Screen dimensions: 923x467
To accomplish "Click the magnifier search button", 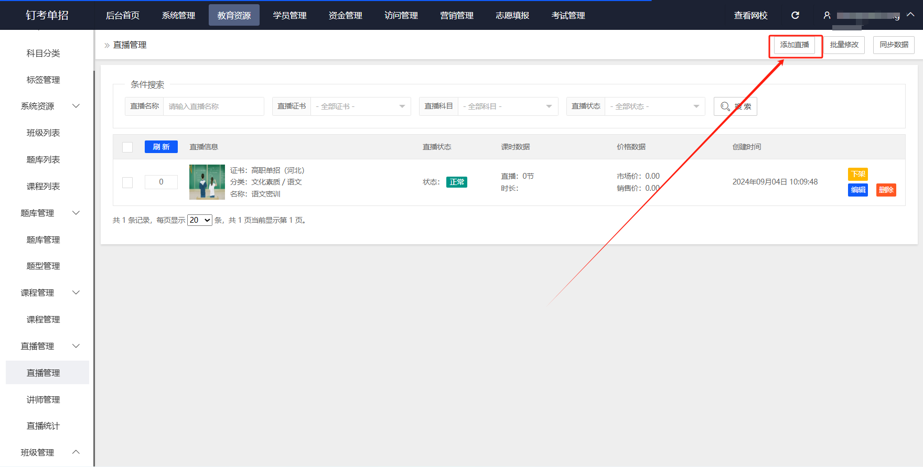I will (735, 106).
